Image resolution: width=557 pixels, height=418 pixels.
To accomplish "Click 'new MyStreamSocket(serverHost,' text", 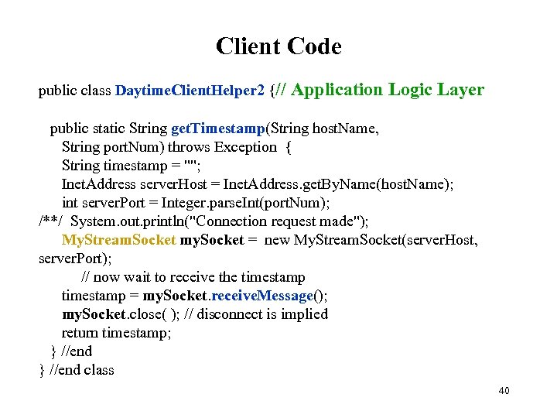I will [x=371, y=240].
